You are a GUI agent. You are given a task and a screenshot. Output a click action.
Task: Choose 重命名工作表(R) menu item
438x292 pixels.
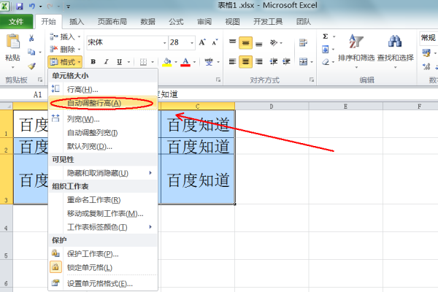click(104, 200)
